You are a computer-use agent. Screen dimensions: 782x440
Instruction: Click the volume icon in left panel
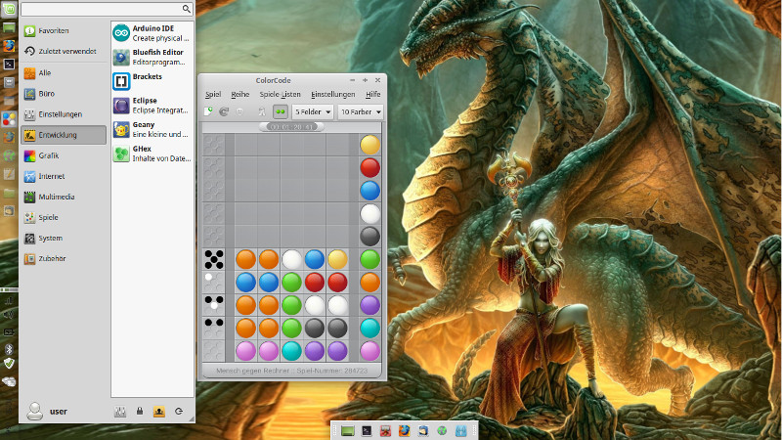pyautogui.click(x=9, y=315)
